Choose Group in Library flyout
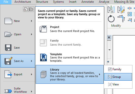 (118, 77)
